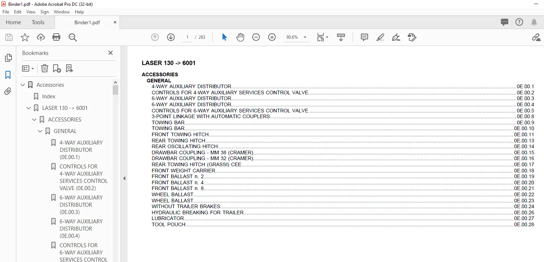Zoom out with the minus button
The image size is (544, 262).
pos(256,37)
